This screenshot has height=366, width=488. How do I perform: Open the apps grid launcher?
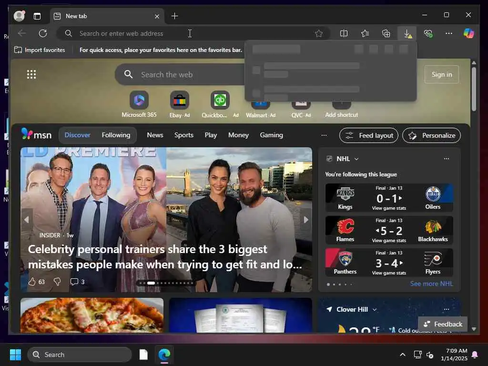pyautogui.click(x=31, y=74)
